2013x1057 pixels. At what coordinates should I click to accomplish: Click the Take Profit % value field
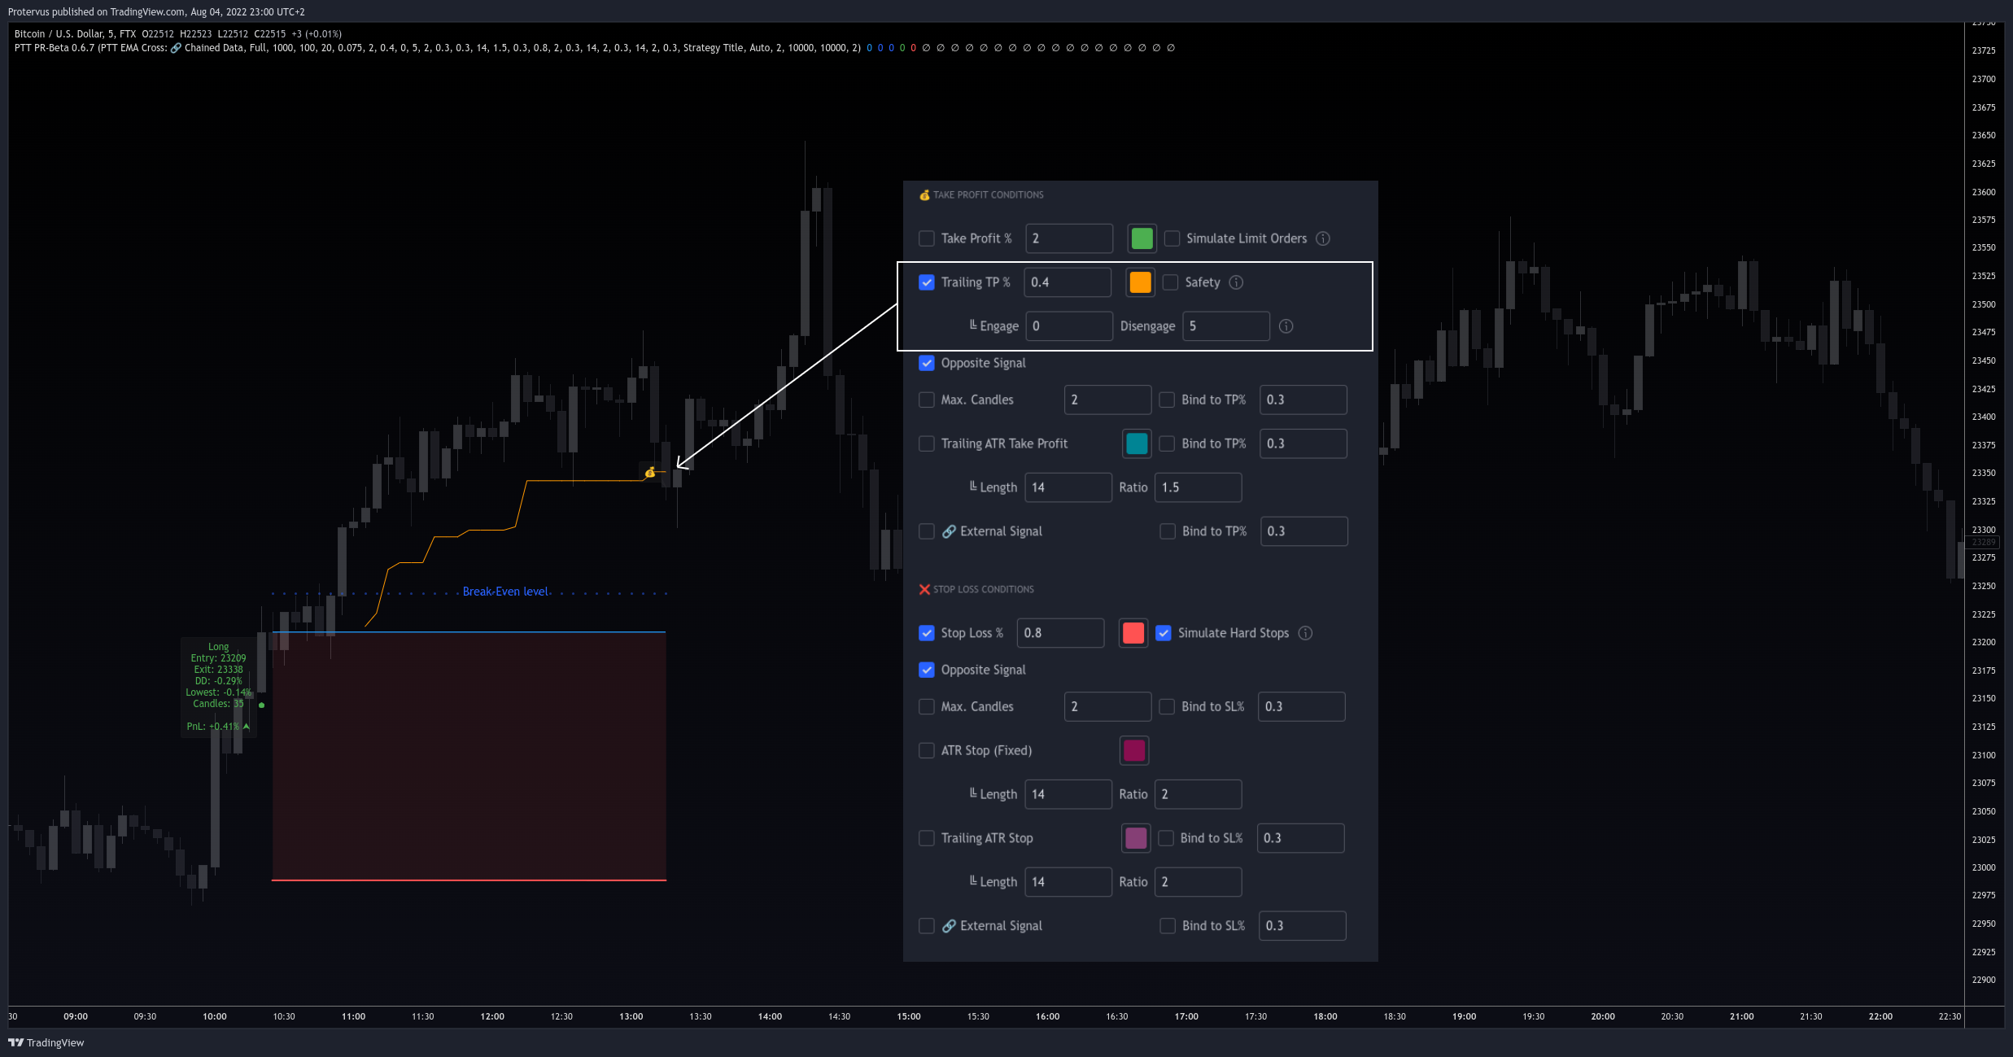[x=1068, y=238]
